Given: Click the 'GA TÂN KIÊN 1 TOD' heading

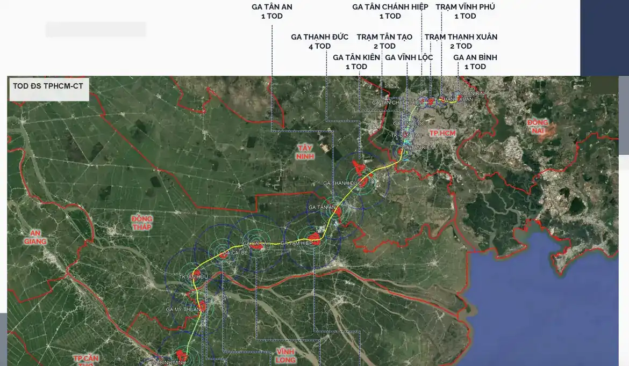Looking at the screenshot, I should [356, 62].
